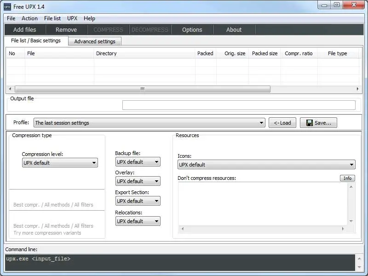Click the resources box scroll right arrow

343,229
